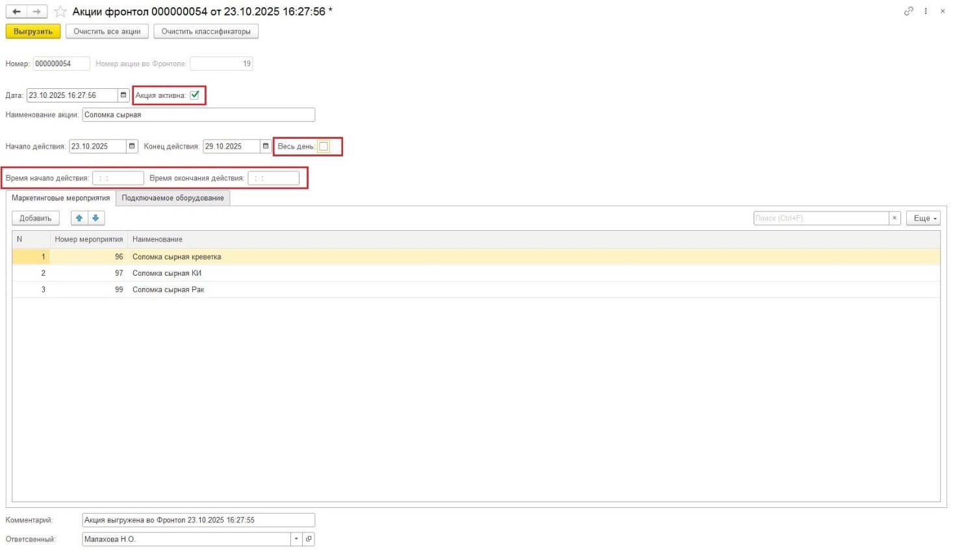
Task: Click the forward navigation arrow
Action: 37,12
